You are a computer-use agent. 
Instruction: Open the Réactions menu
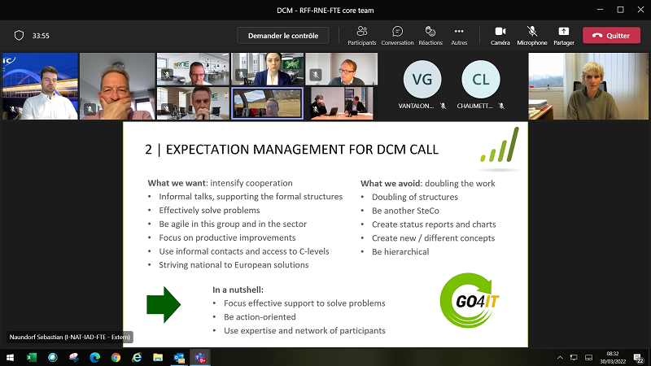[430, 35]
